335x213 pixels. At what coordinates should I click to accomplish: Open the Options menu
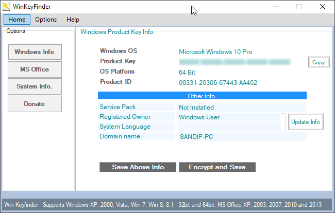46,20
